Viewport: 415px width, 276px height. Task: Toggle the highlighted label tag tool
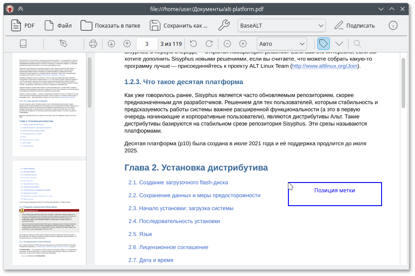tap(324, 44)
